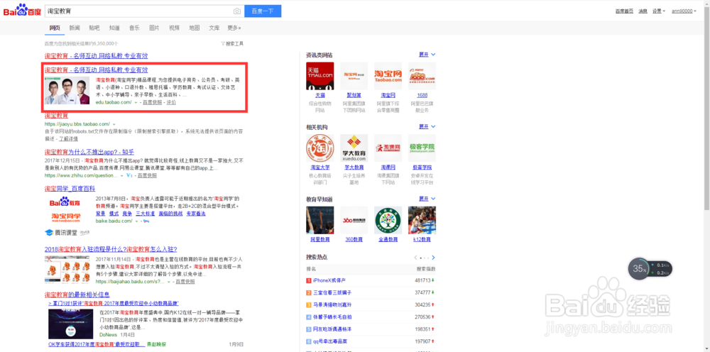
Task: Open 搜索工具 filter tools
Action: 232,44
